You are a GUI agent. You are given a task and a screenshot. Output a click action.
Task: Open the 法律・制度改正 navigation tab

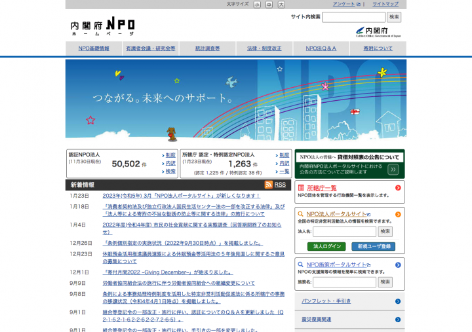pos(264,48)
